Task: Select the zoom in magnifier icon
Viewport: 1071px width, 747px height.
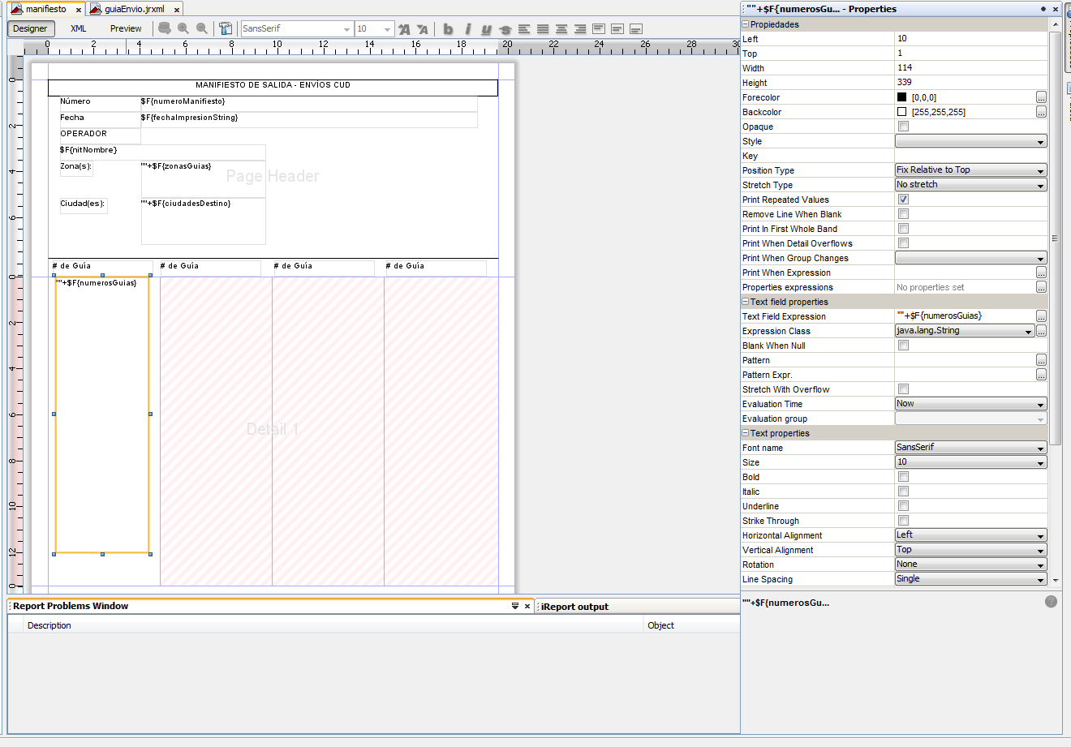Action: 183,29
